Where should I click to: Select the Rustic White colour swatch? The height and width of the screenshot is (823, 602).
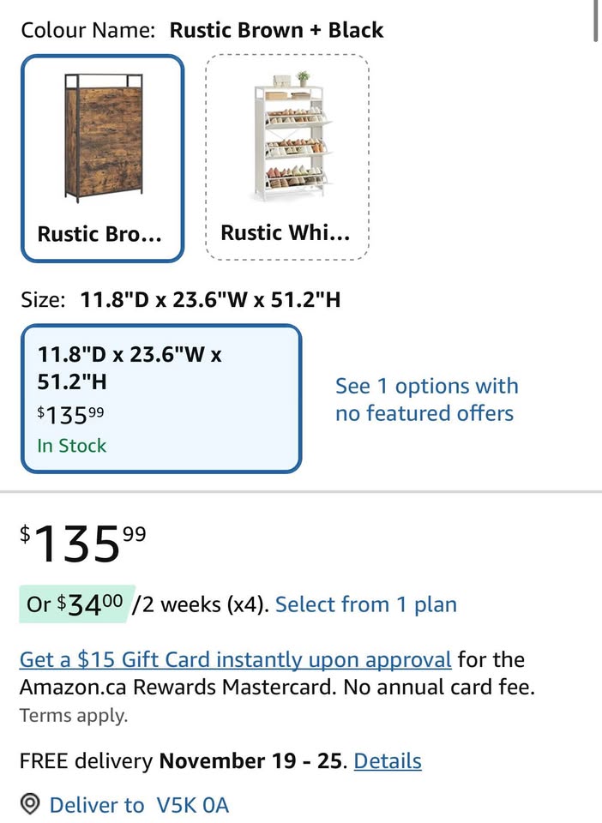(x=287, y=157)
